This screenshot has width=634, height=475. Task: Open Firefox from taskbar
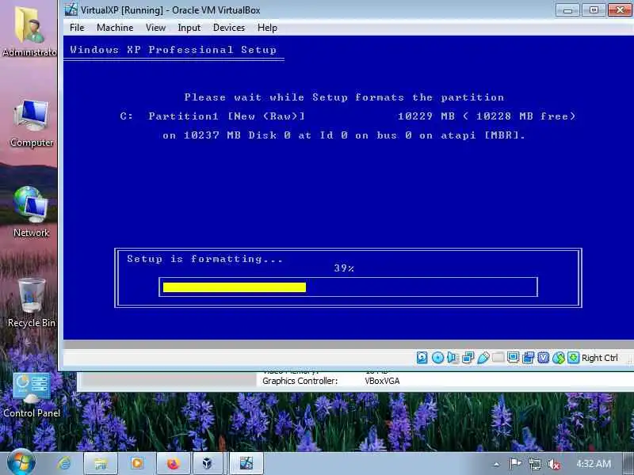(174, 463)
